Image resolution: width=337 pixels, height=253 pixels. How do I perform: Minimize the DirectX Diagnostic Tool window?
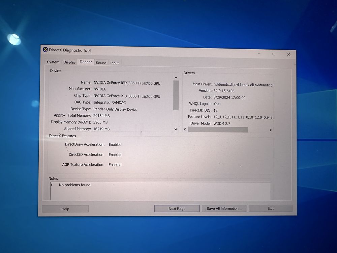tap(259, 54)
